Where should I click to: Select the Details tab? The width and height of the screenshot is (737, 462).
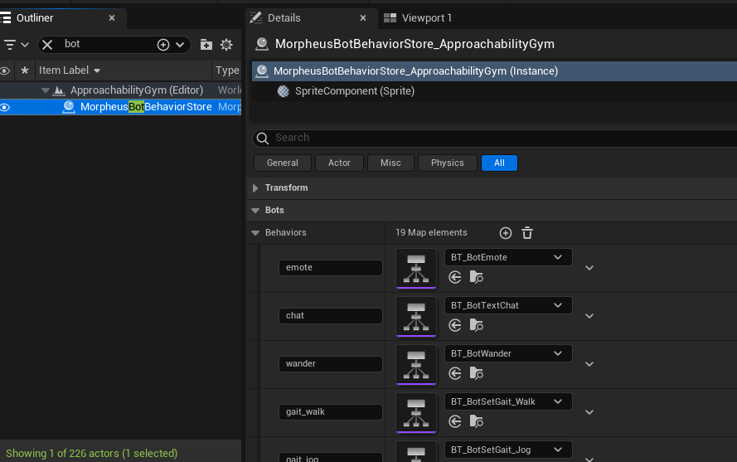284,18
